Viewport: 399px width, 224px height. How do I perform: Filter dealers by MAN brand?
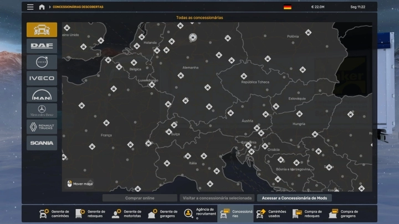pyautogui.click(x=42, y=95)
